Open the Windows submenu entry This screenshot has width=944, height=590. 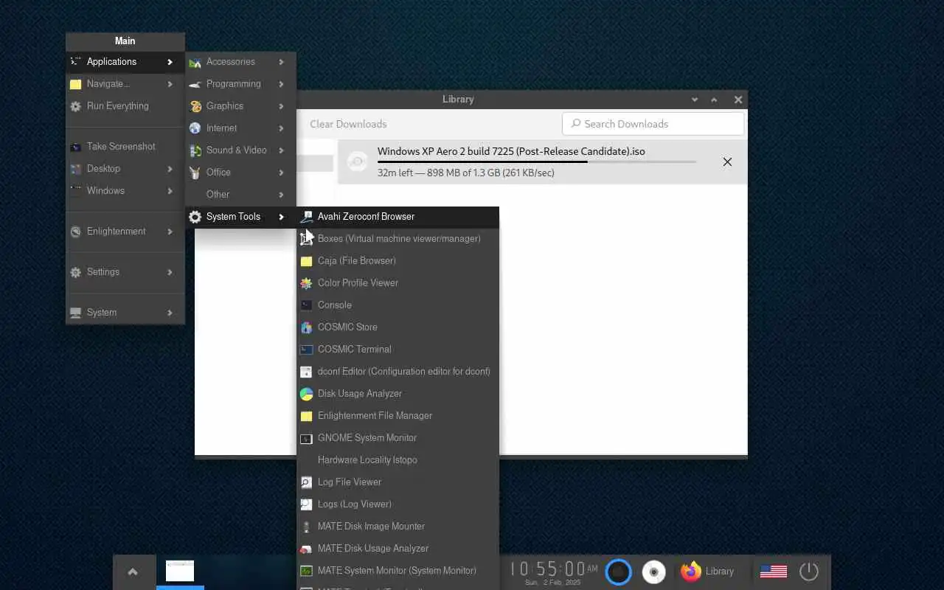pyautogui.click(x=125, y=191)
